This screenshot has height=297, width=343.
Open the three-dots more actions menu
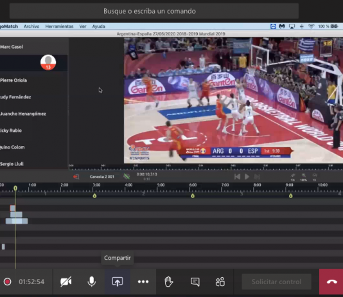coord(143,282)
